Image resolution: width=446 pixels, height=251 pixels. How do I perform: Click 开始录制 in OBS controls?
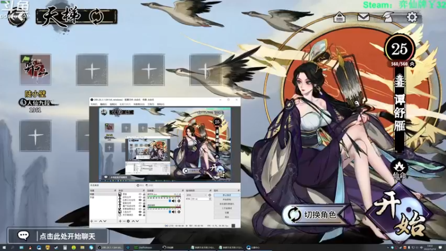click(227, 200)
